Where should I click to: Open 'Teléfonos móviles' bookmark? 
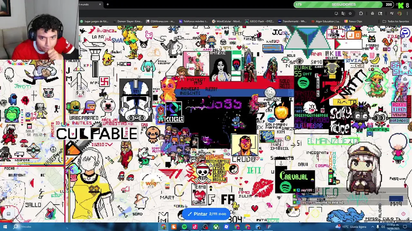click(193, 21)
